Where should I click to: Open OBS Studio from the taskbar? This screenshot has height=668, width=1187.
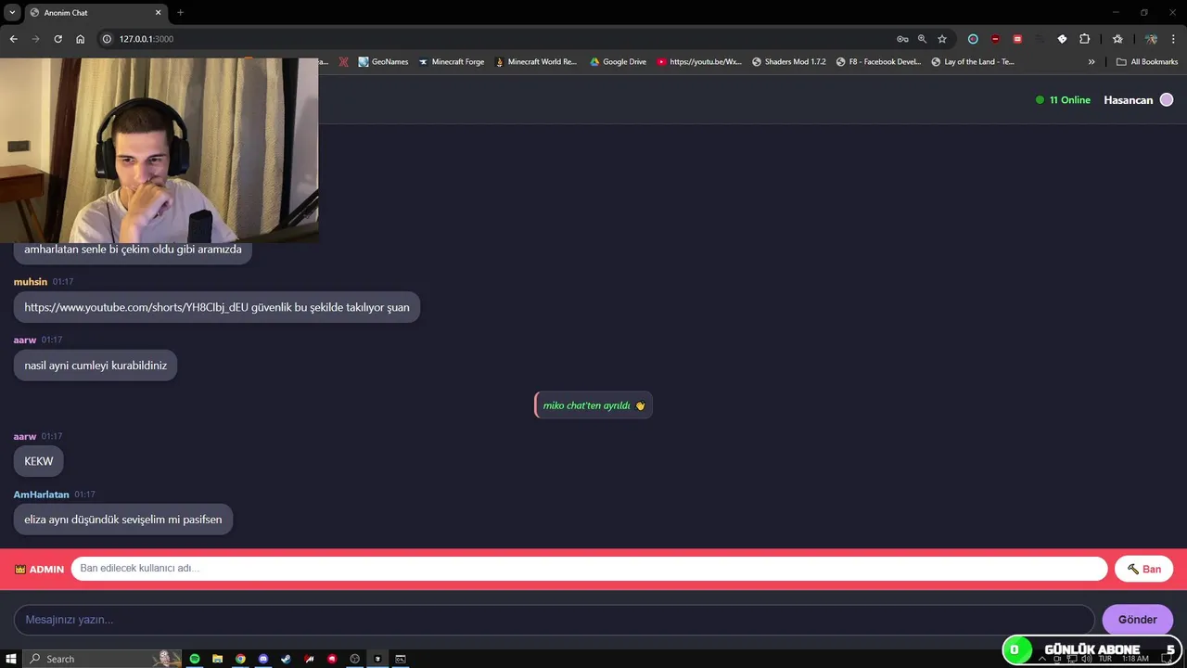point(354,659)
